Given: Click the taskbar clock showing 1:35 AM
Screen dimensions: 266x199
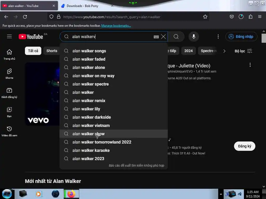Looking at the screenshot, I should [252, 194].
